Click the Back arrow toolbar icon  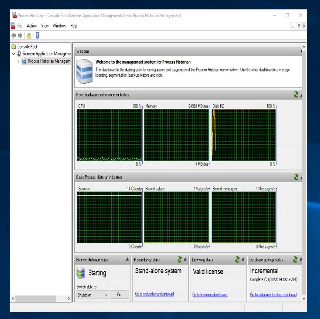(14, 35)
